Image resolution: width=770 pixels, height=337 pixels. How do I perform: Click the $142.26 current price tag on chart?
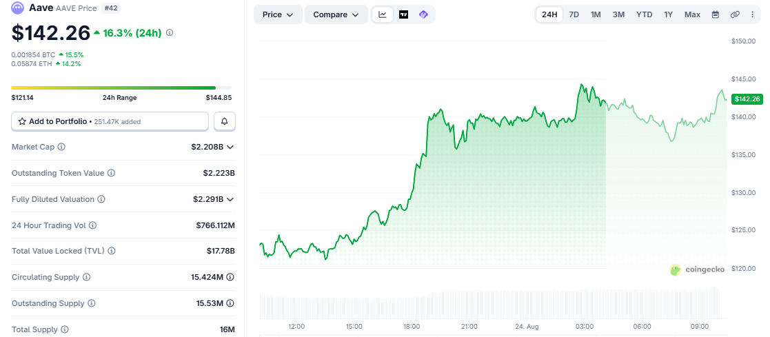747,99
